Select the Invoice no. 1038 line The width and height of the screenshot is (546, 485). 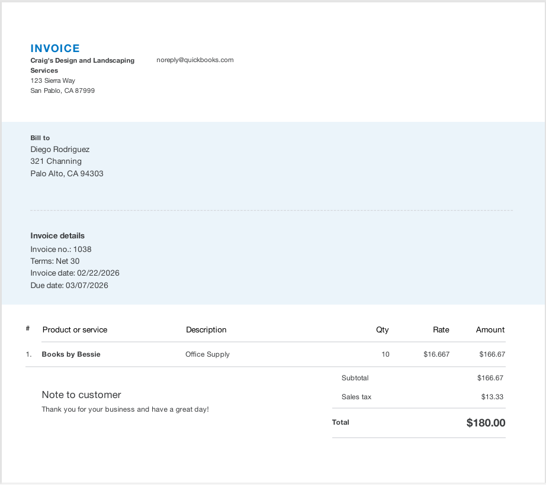pyautogui.click(x=61, y=250)
